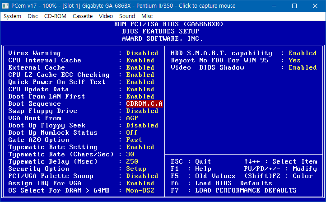Click the Typematic Rate Setting label
326x202 pixels.
[53, 147]
